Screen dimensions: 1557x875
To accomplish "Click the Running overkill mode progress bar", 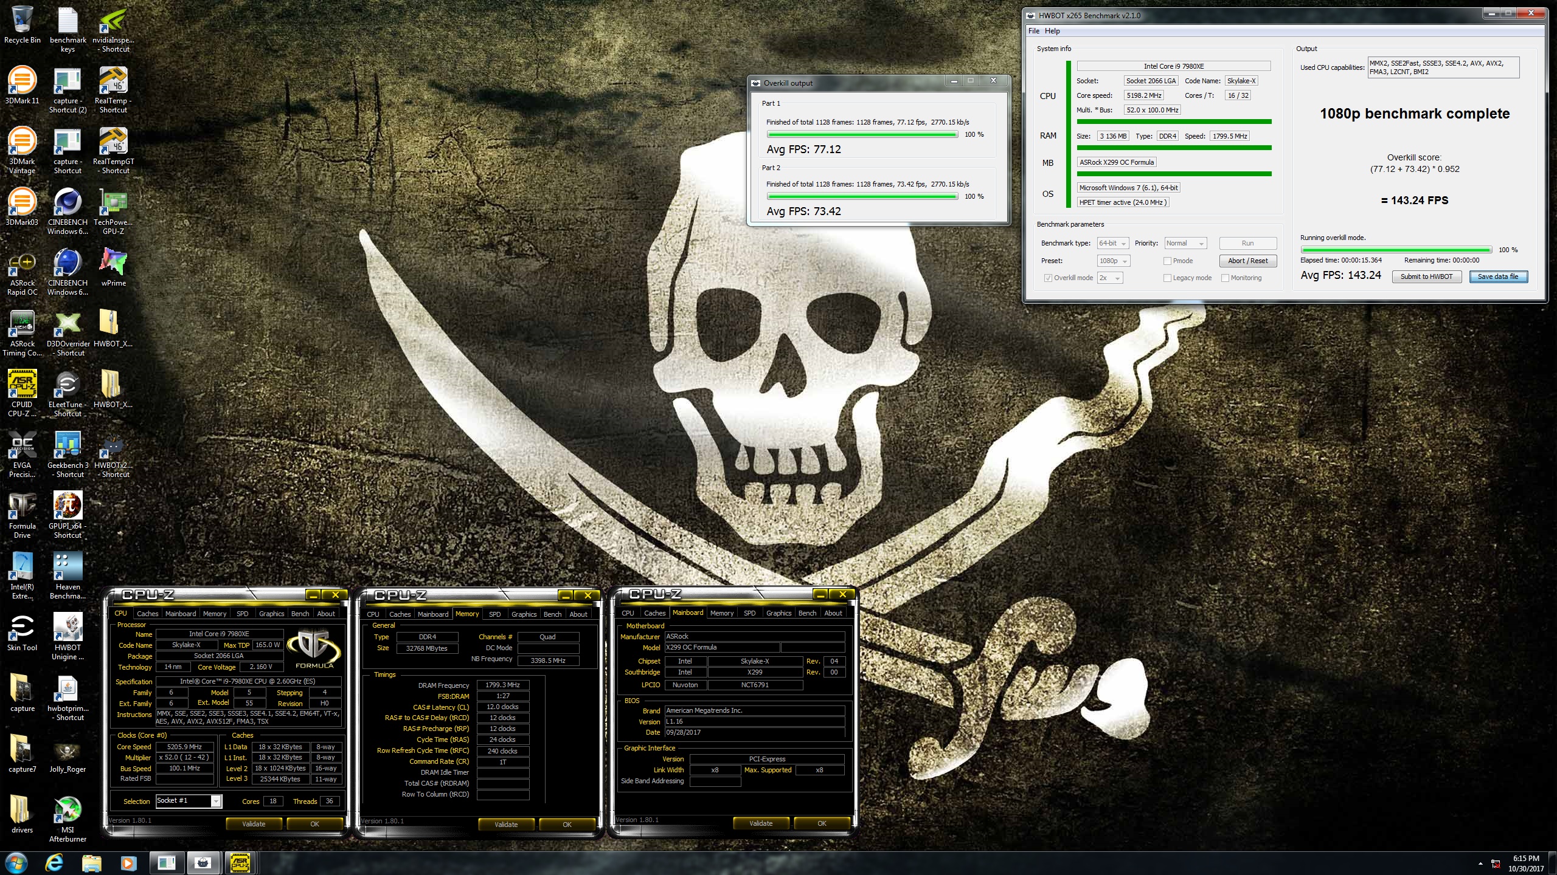I will click(1396, 250).
